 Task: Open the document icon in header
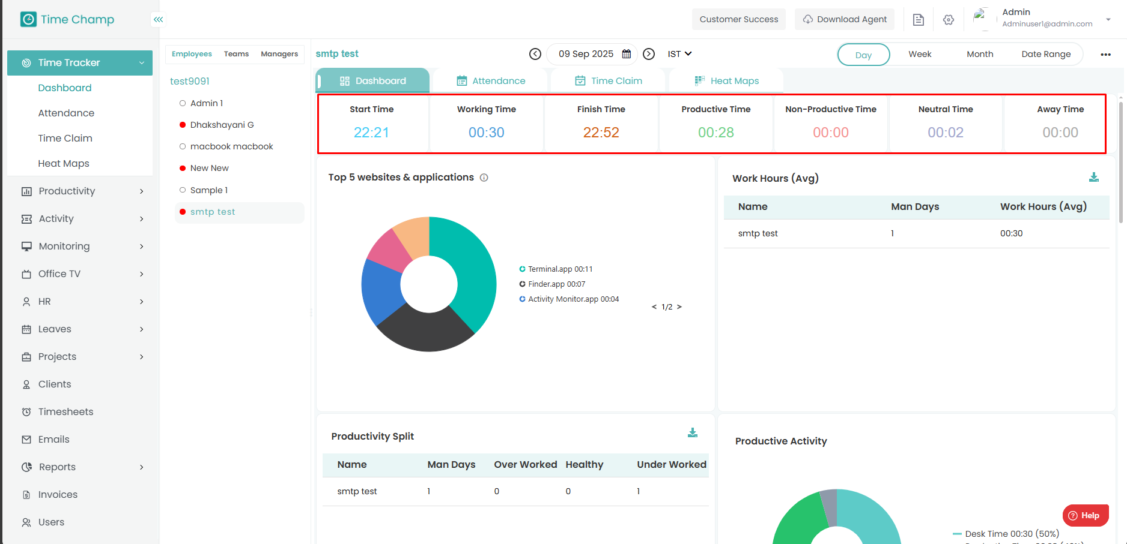(x=918, y=20)
